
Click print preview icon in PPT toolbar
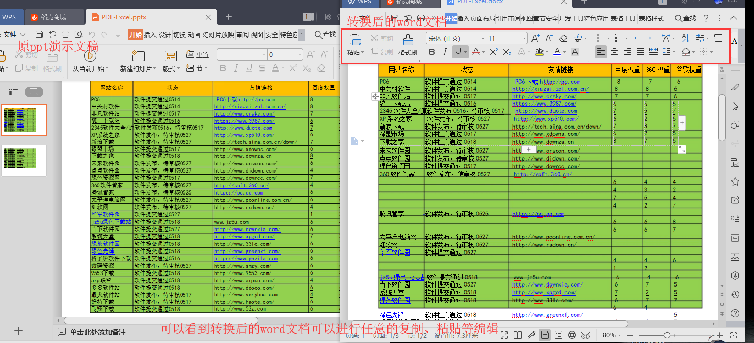coord(79,35)
